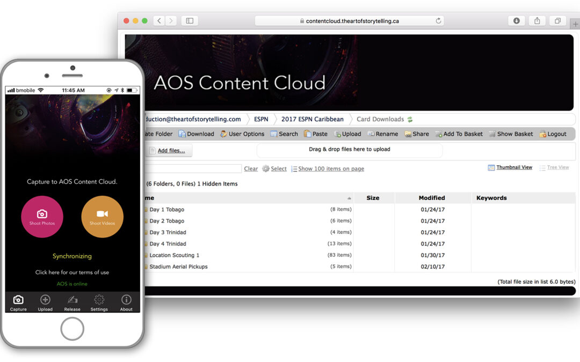Image resolution: width=580 pixels, height=362 pixels.
Task: Switch to Tree View
Action: pyautogui.click(x=554, y=167)
